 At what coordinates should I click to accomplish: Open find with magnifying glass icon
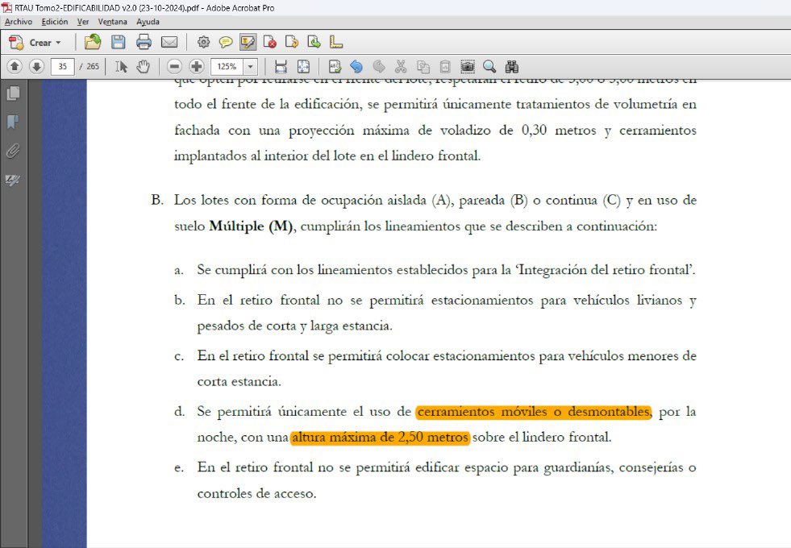tap(489, 67)
